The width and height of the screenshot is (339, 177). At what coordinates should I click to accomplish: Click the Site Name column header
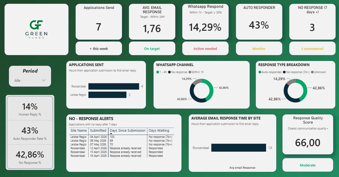79,131
